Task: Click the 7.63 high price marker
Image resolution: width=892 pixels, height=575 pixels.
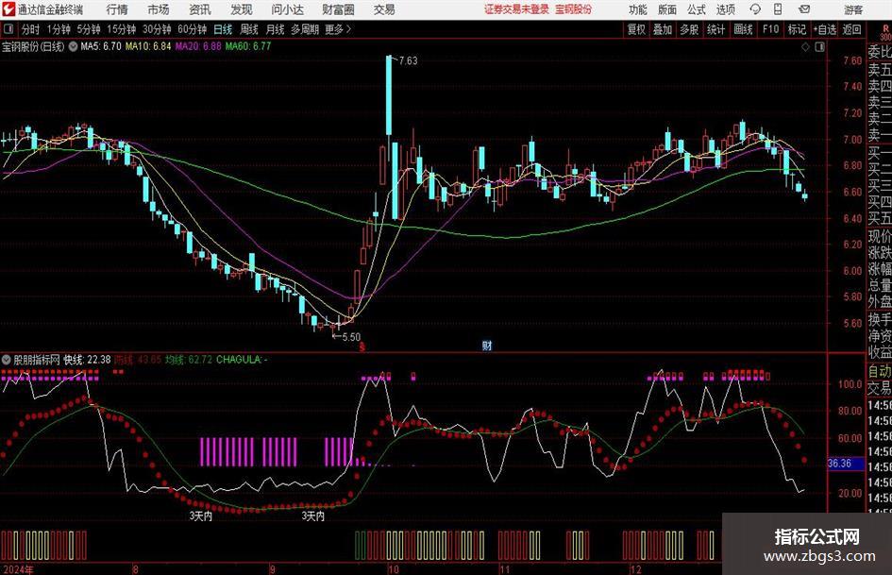Action: tap(408, 60)
